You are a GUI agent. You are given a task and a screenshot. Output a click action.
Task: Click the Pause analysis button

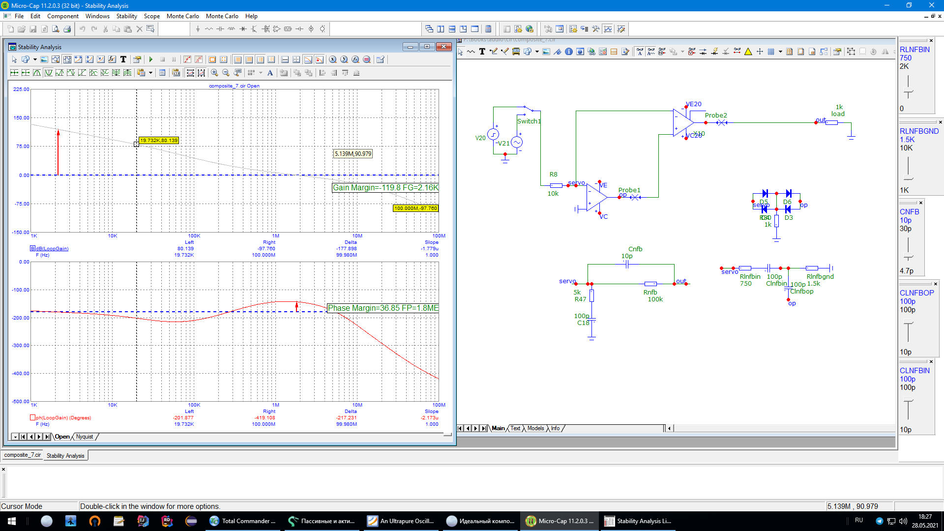point(174,59)
